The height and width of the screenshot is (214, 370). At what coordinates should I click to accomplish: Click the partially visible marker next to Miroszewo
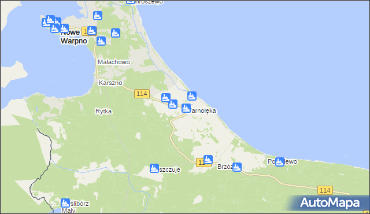click(x=131, y=2)
